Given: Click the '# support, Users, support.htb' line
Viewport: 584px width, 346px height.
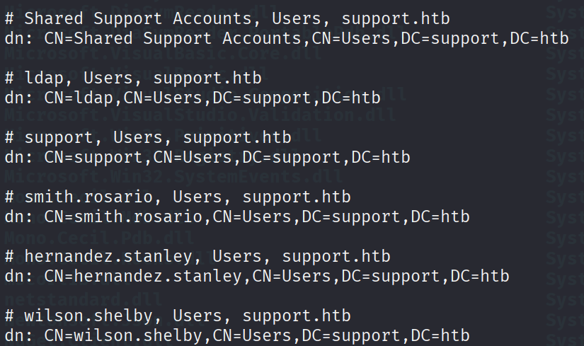Looking at the screenshot, I should 148,138.
